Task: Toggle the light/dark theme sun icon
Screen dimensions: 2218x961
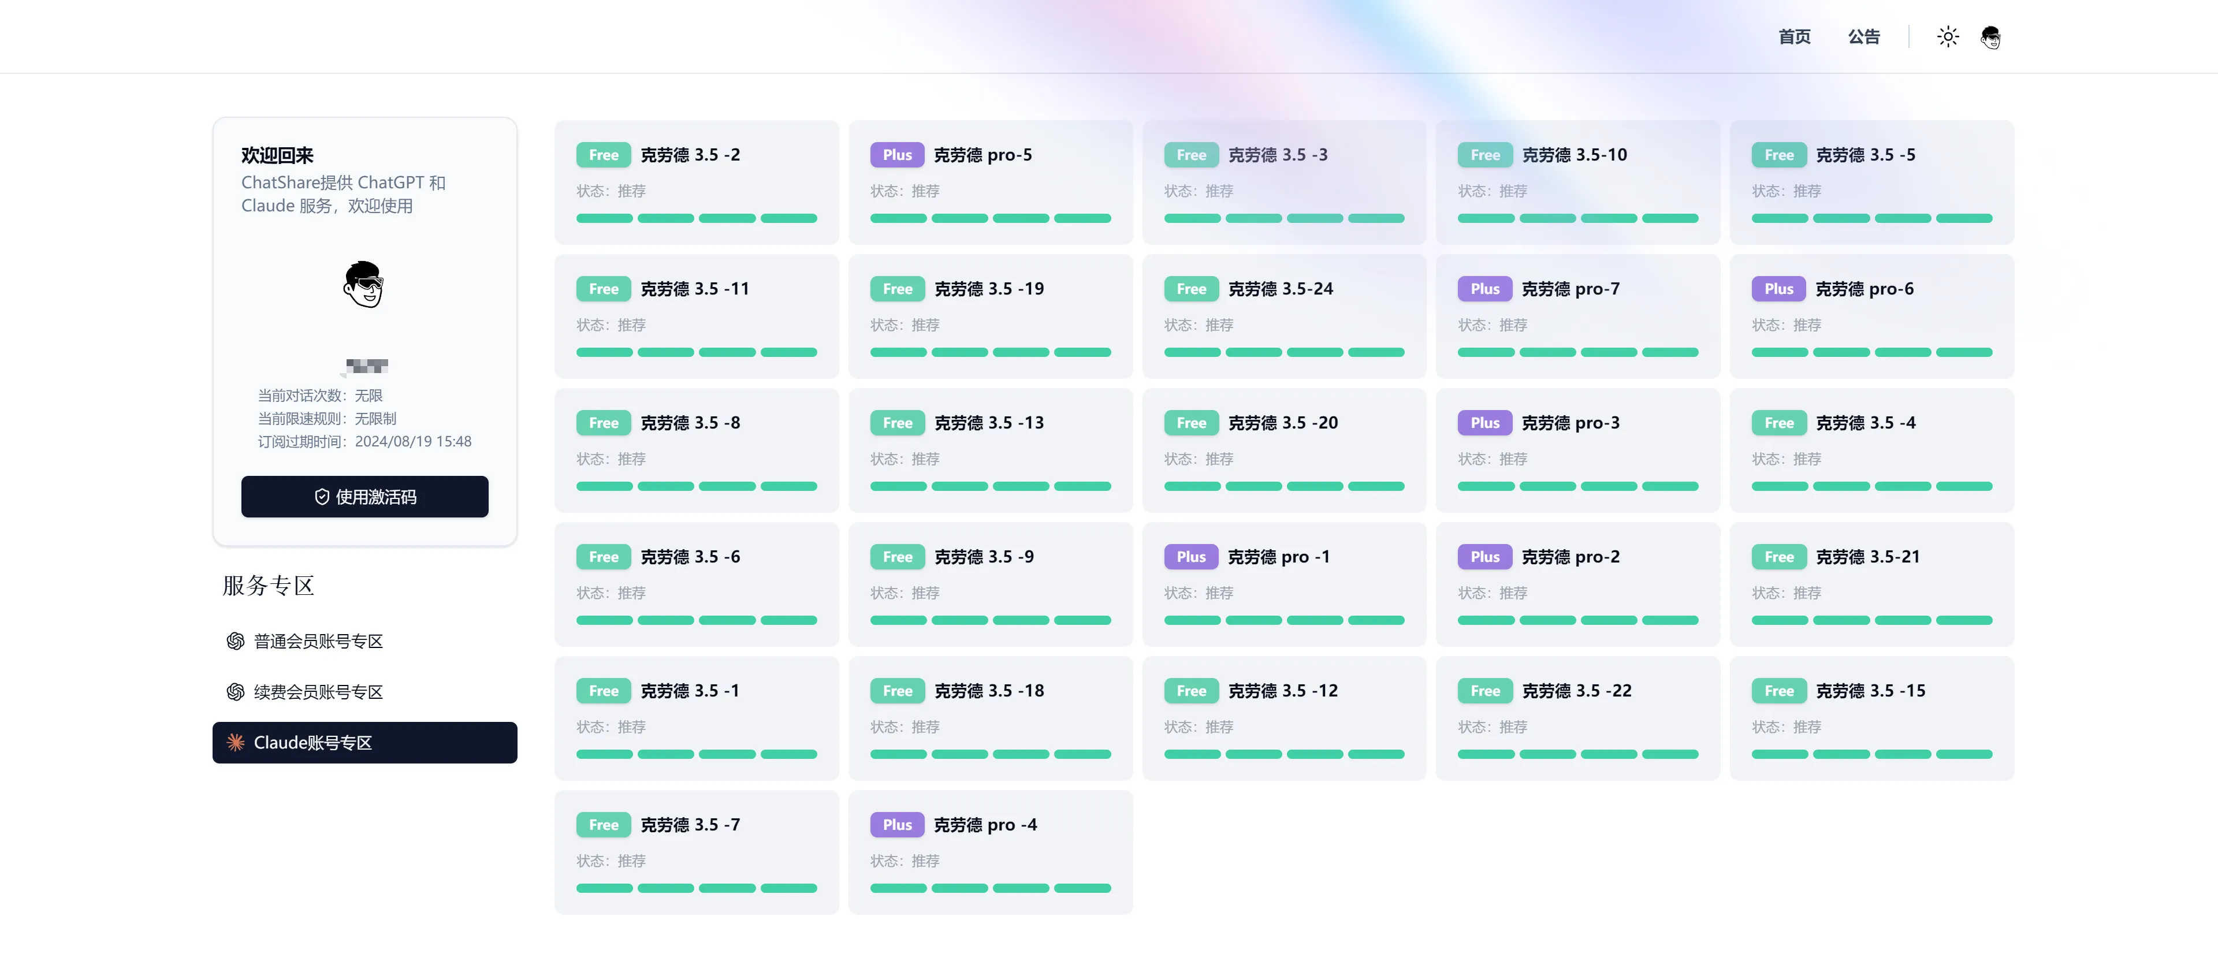Action: coord(1948,36)
